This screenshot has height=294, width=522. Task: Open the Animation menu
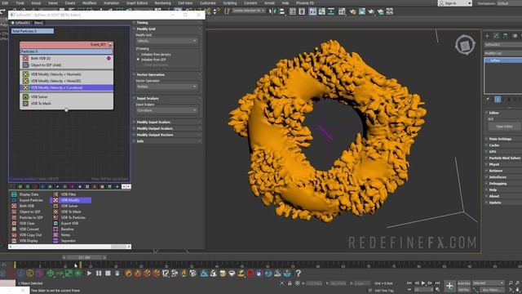point(111,3)
